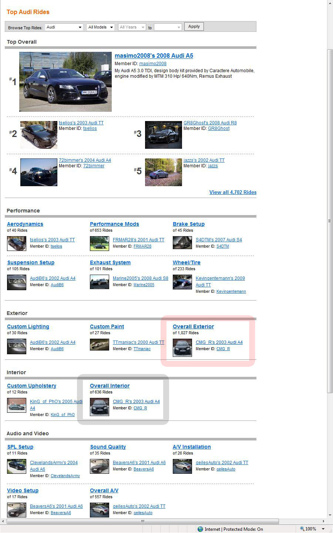The image size is (333, 533).
Task: Open the A/V Installation category
Action: 192,447
